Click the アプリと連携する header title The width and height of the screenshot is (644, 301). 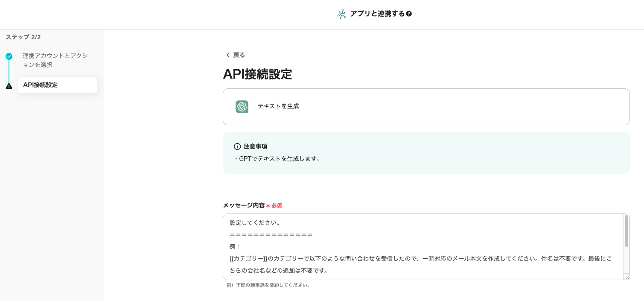[377, 14]
